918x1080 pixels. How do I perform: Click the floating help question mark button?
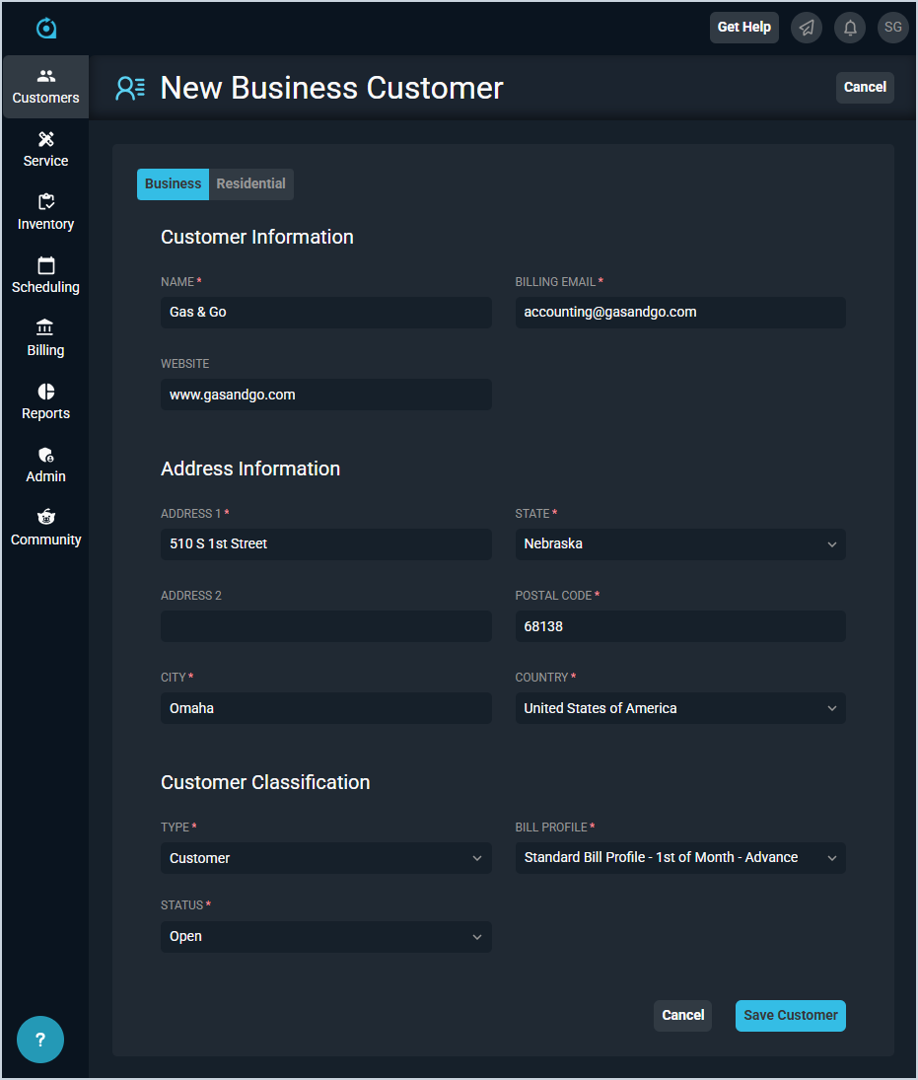coord(39,1039)
